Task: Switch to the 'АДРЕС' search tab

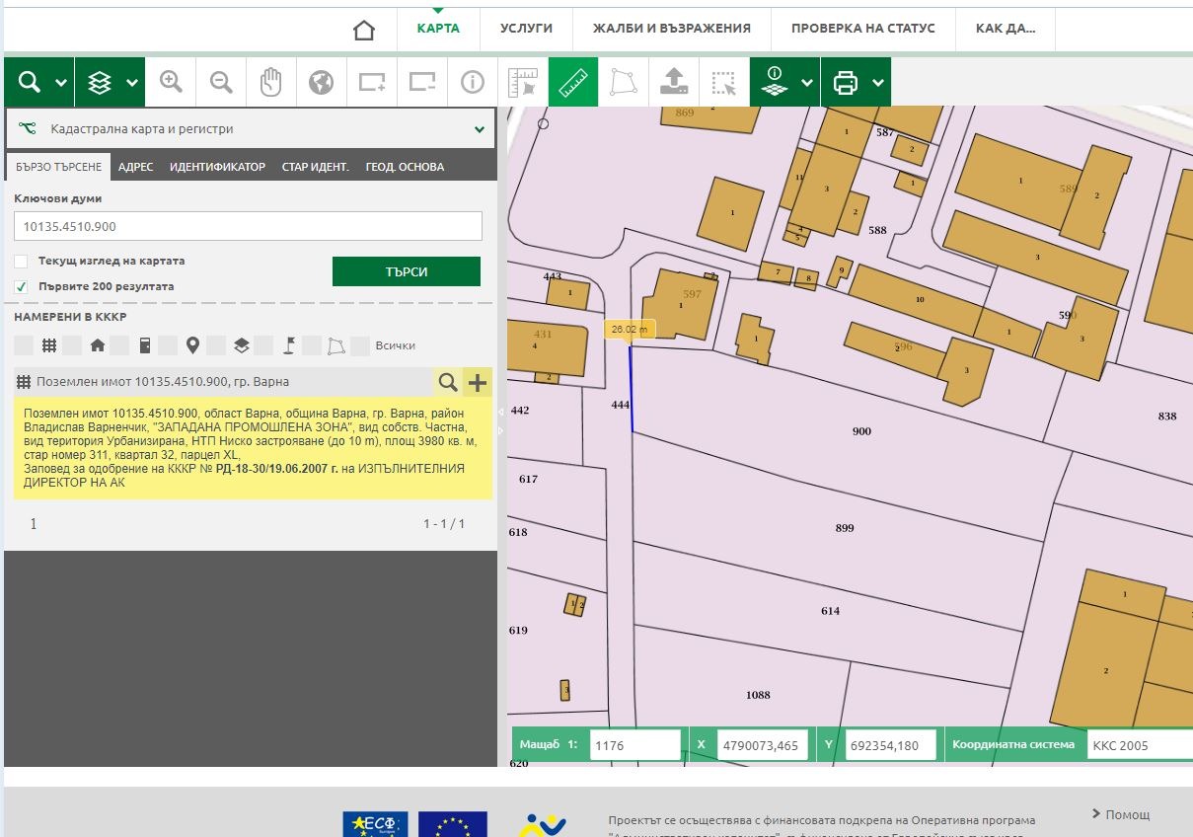Action: [135, 167]
